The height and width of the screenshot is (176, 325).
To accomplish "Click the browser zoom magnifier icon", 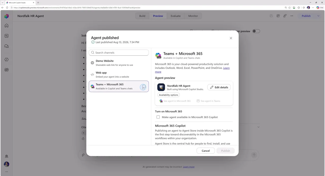I will pos(286,8).
